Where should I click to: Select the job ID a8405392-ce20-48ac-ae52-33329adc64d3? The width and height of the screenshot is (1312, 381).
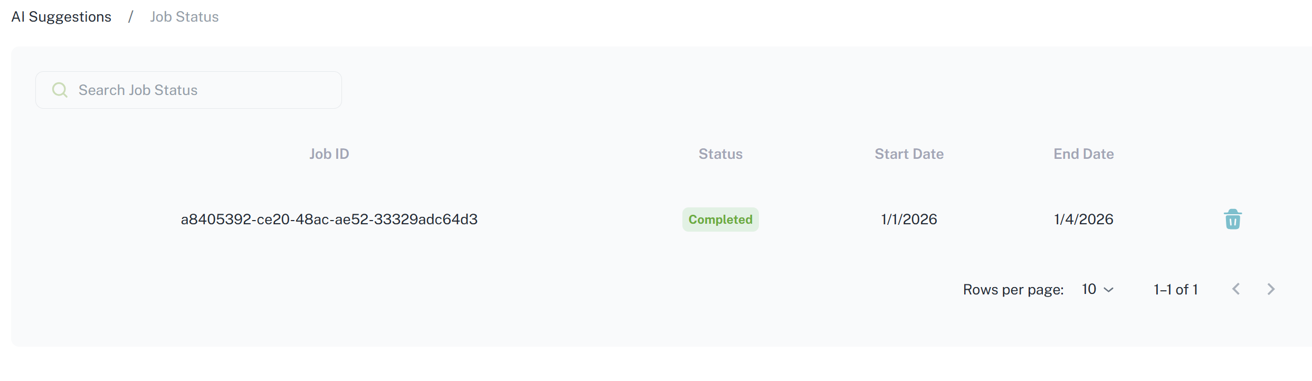[x=329, y=220]
